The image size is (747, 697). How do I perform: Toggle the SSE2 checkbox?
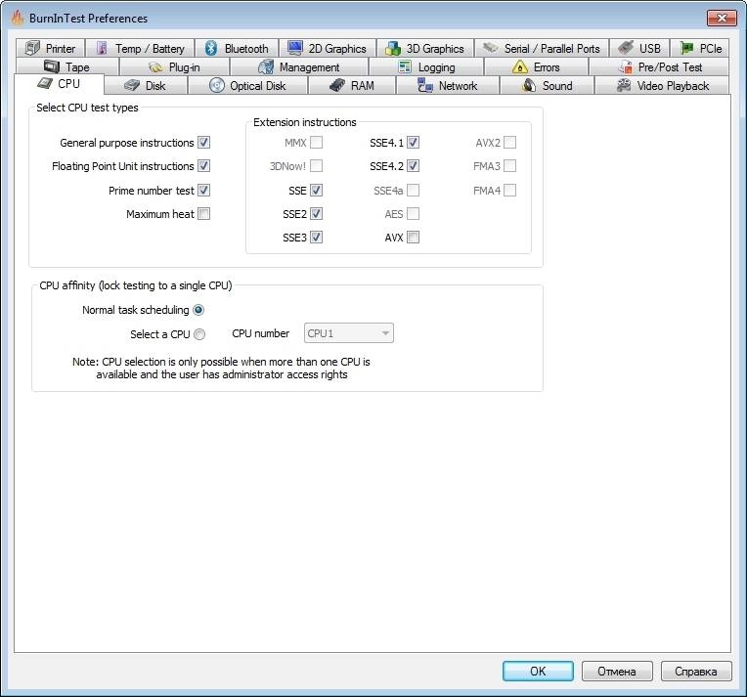click(317, 214)
